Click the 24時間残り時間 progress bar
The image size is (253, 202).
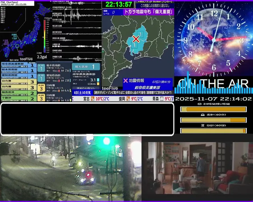point(213,109)
